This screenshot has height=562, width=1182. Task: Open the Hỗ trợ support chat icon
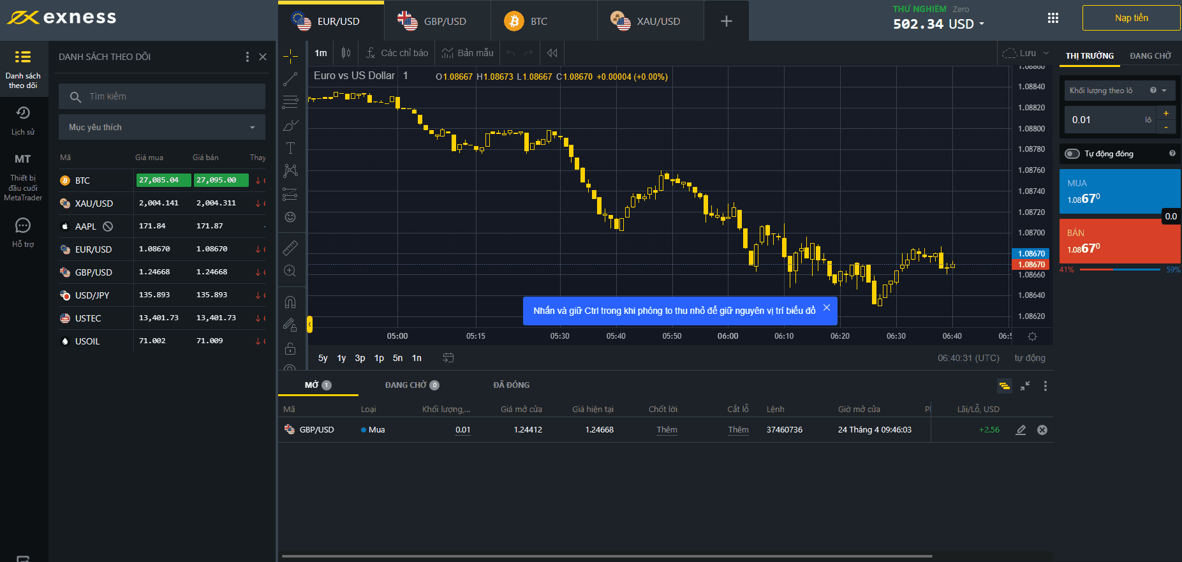tap(23, 232)
